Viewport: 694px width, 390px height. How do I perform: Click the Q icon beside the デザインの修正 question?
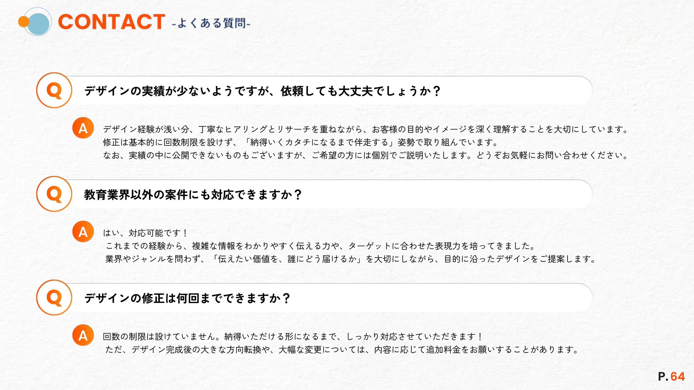coord(54,298)
